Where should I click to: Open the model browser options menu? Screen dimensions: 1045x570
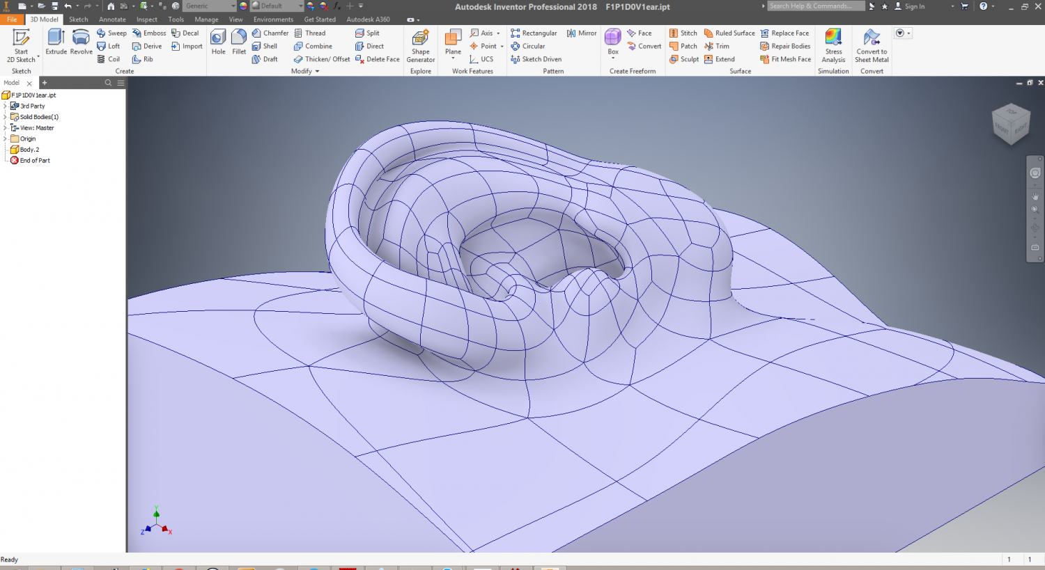(121, 83)
